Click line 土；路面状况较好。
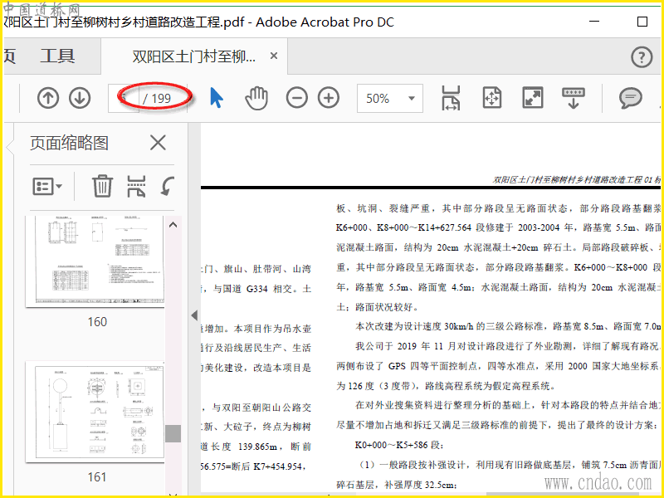664x498 pixels. pos(378,307)
